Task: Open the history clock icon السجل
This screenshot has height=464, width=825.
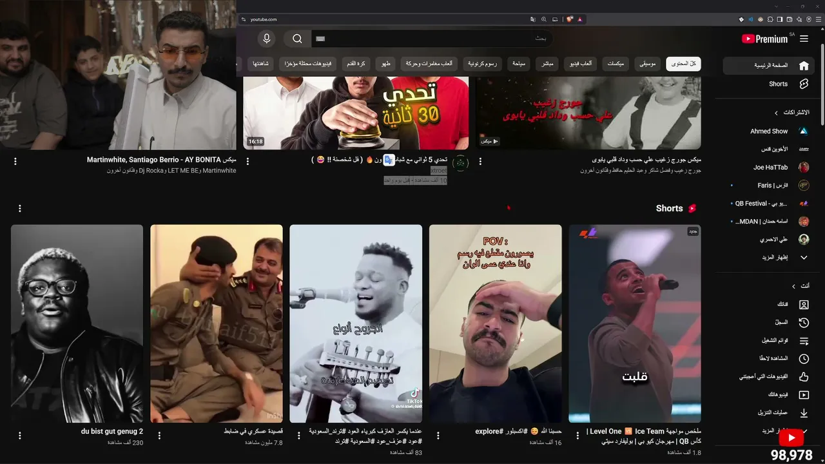Action: tap(804, 322)
